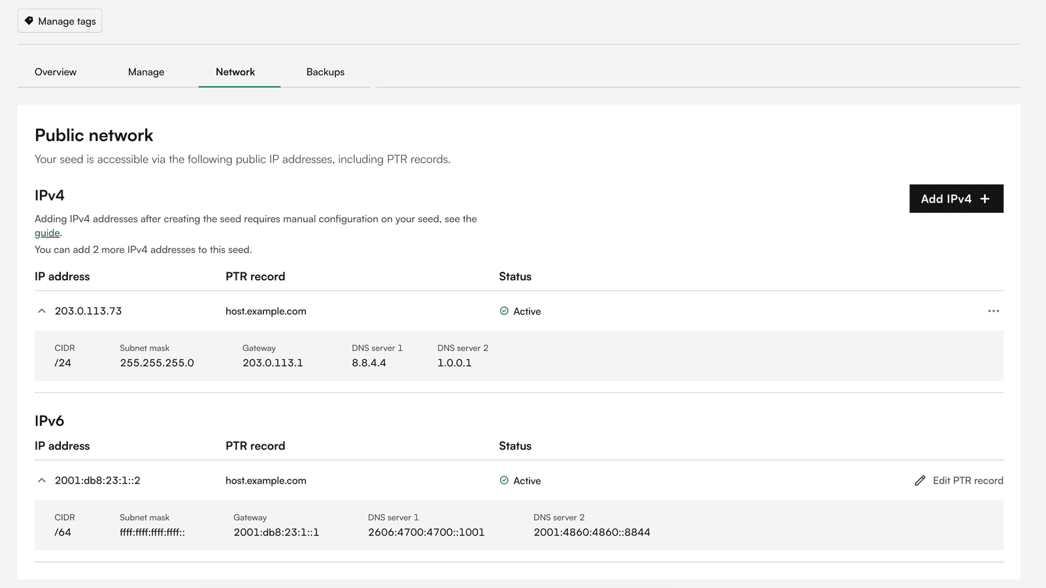
Task: Click the Active check icon in IPv6 row
Action: (x=504, y=480)
